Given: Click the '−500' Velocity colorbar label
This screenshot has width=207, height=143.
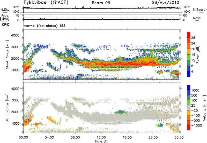Looking at the screenshot, I should [196, 120].
